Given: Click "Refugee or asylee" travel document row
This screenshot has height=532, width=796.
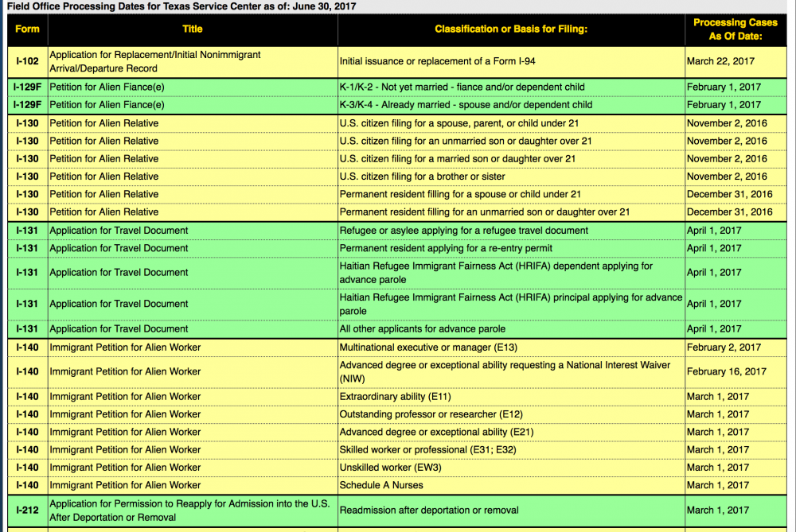Looking at the screenshot, I should pos(464,231).
